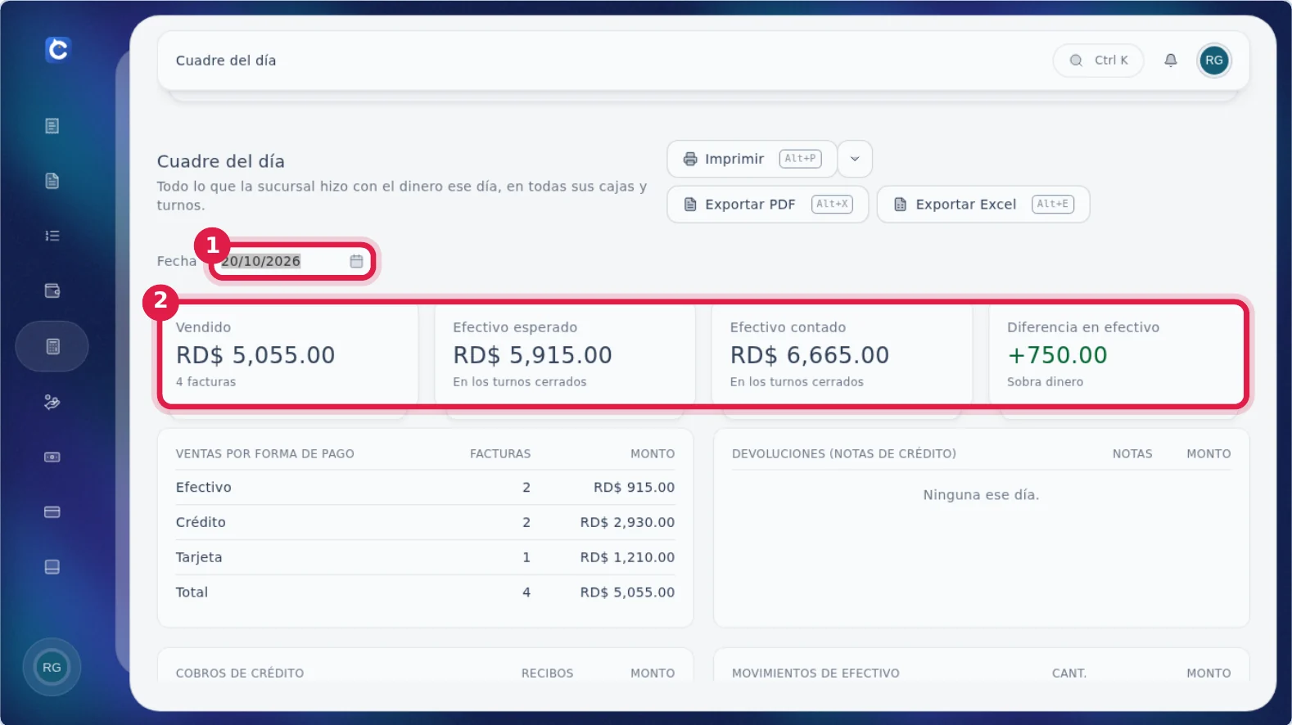
Task: Click the 'MOVIMIENTOS DE EFECTIVO' header
Action: tap(815, 673)
